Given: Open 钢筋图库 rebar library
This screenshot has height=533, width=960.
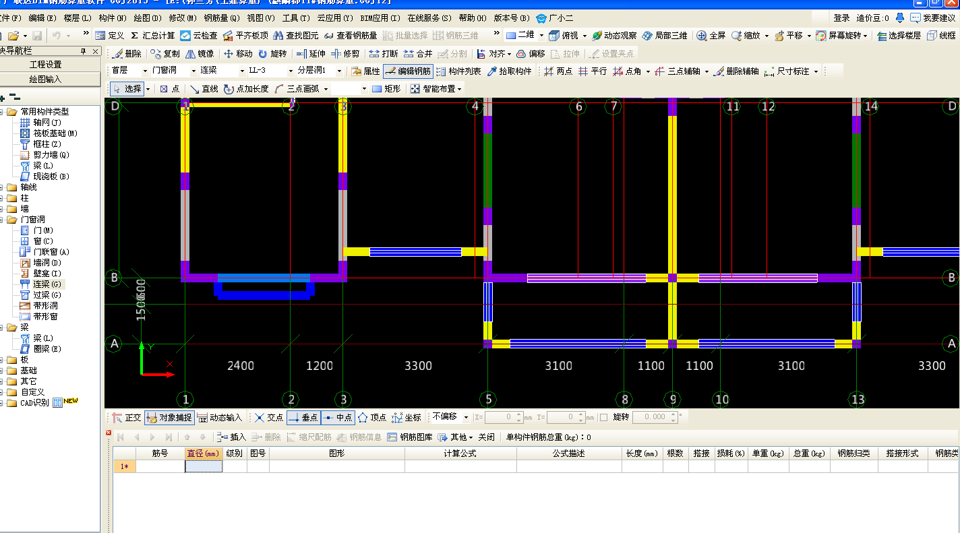Looking at the screenshot, I should (x=410, y=437).
